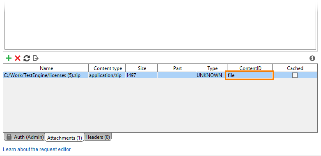The width and height of the screenshot is (321, 156).
Task: Select the licenses (5).zip file name cell
Action: (46, 75)
